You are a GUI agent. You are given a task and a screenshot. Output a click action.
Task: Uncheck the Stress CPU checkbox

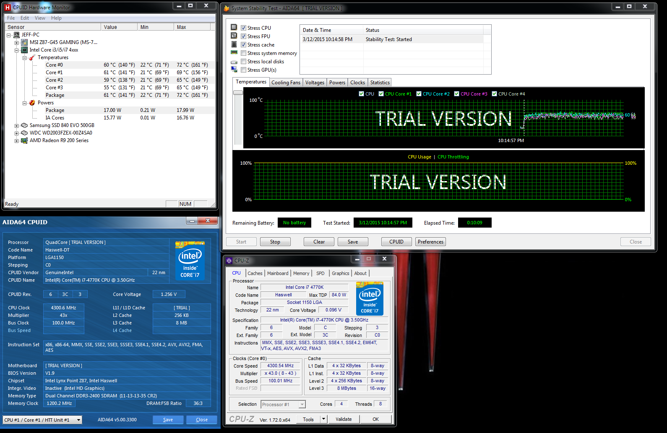pyautogui.click(x=243, y=28)
